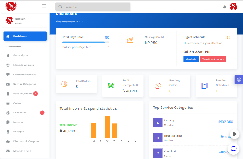The width and height of the screenshot is (243, 159).
Task: Open the chat bubble widget
Action: [x=234, y=149]
